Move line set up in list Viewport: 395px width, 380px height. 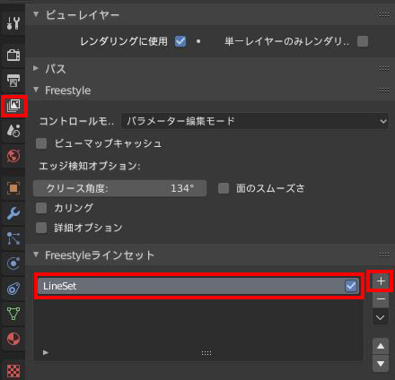381,346
